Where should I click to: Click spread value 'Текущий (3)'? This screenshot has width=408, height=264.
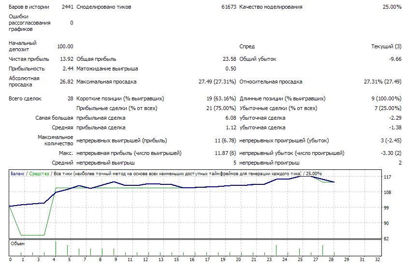(386, 46)
